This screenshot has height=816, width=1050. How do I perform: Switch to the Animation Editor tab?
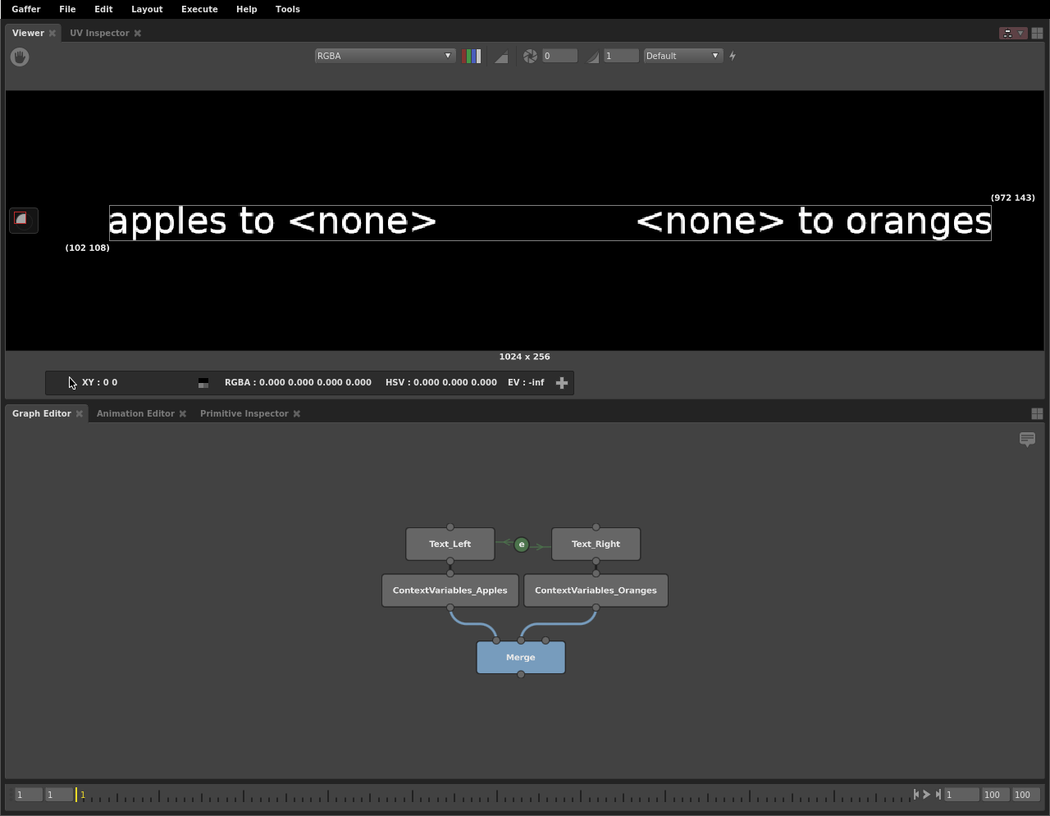coord(135,413)
